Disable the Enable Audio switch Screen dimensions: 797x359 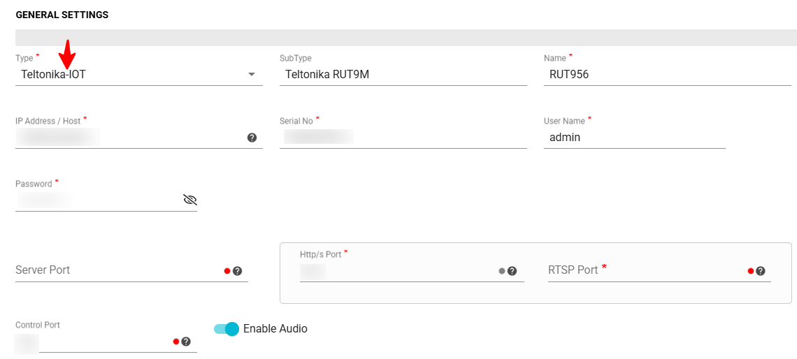[227, 329]
